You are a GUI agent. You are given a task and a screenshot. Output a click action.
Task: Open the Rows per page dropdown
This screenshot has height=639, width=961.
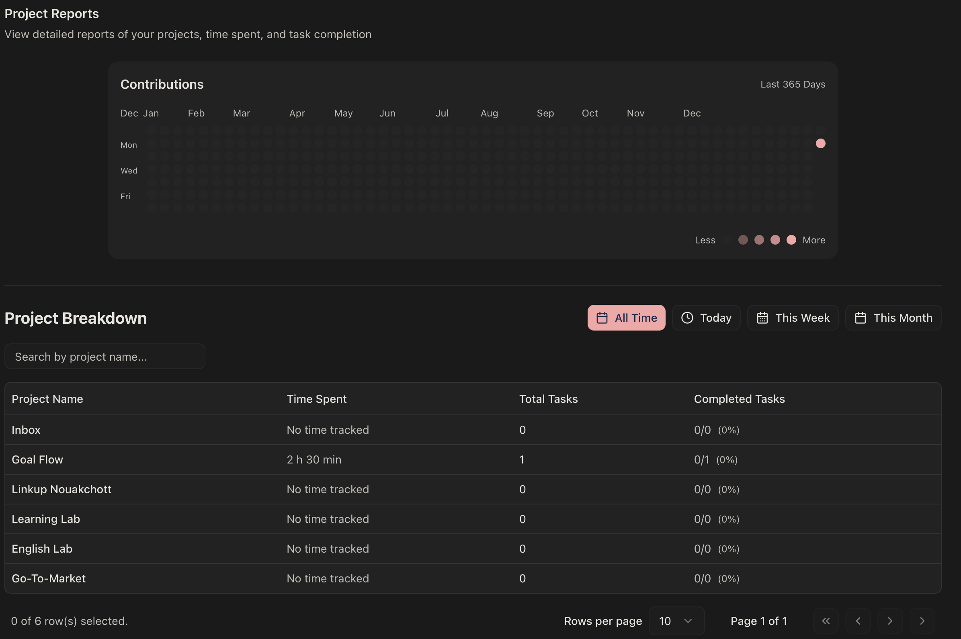[676, 621]
